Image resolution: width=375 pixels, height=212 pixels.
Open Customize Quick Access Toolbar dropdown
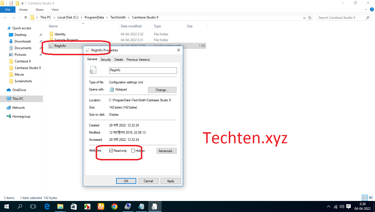pyautogui.click(x=23, y=3)
